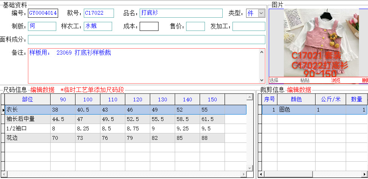Image resolution: width=368 pixels, height=179 pixels.
Task: Click cell 40.5 in 衣长 row
Action: point(88,110)
